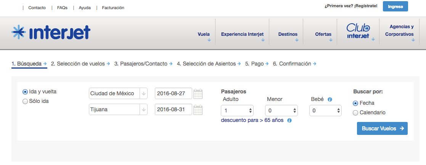
Task: Click the arrow under Experiencia Interjet
Action: click(x=263, y=40)
